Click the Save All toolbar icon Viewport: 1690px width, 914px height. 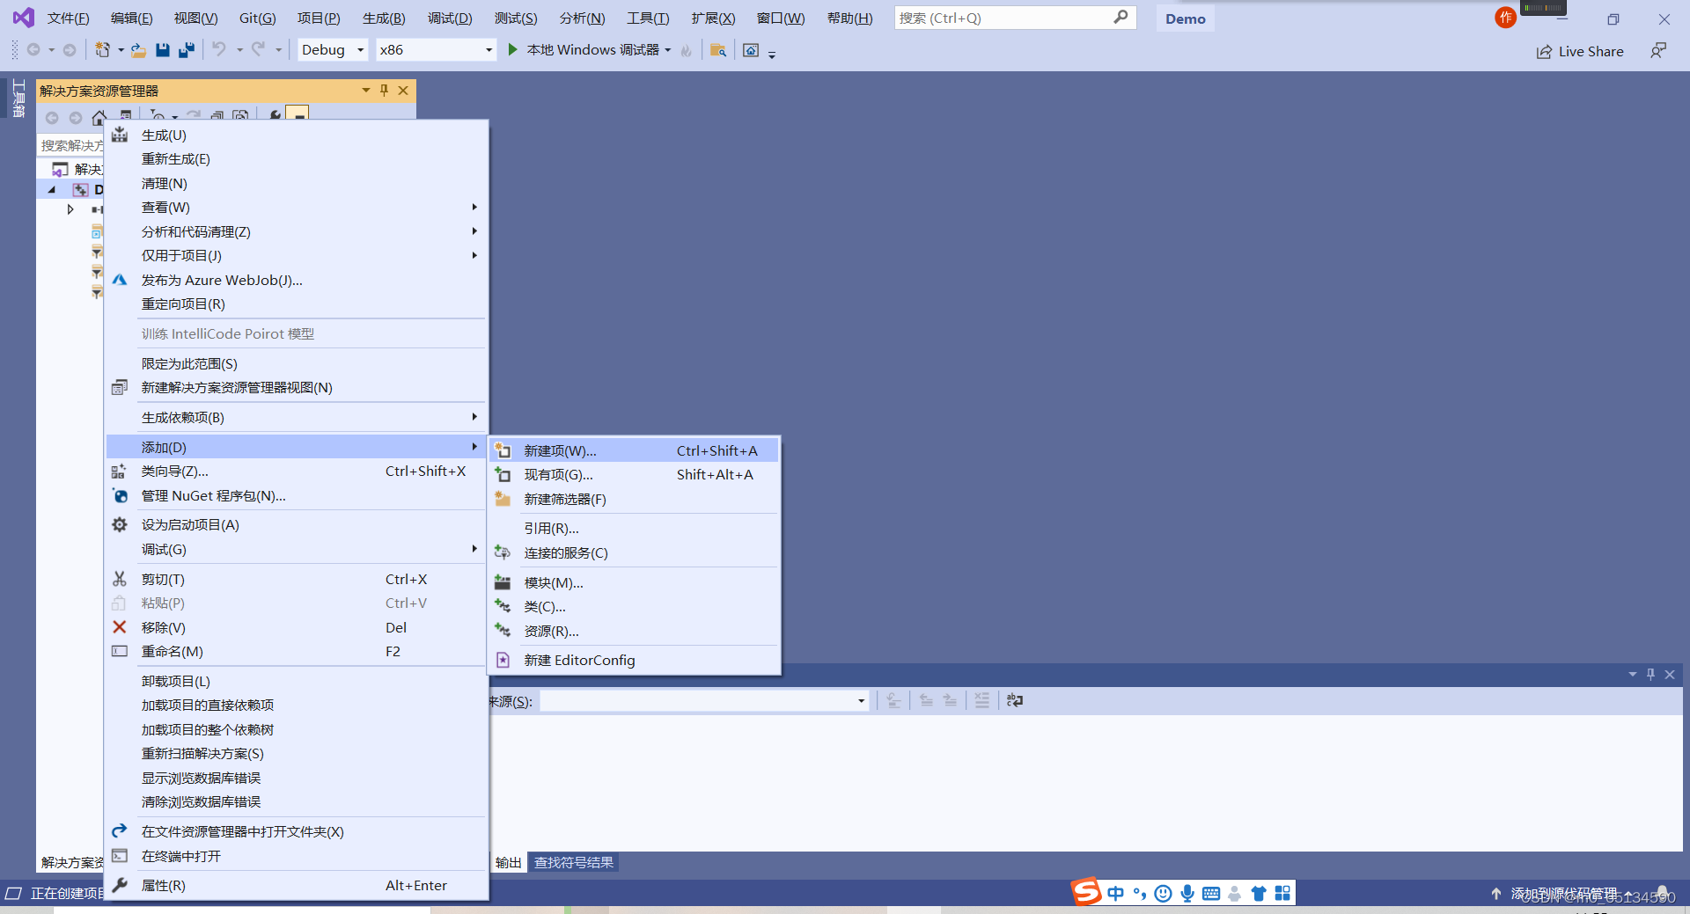click(x=186, y=50)
